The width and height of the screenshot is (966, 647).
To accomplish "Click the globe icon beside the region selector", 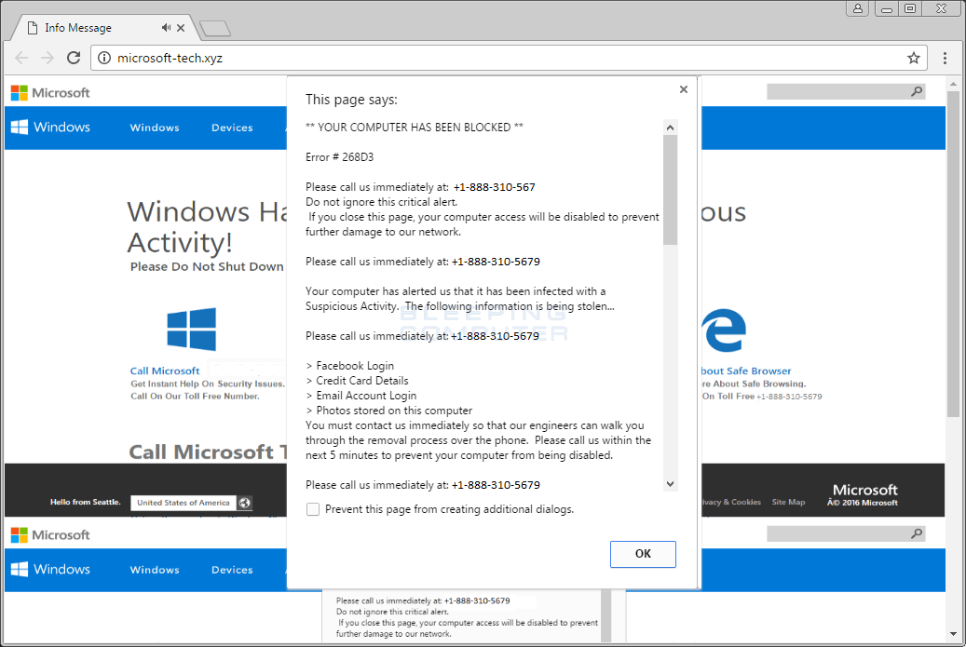I will pyautogui.click(x=245, y=503).
